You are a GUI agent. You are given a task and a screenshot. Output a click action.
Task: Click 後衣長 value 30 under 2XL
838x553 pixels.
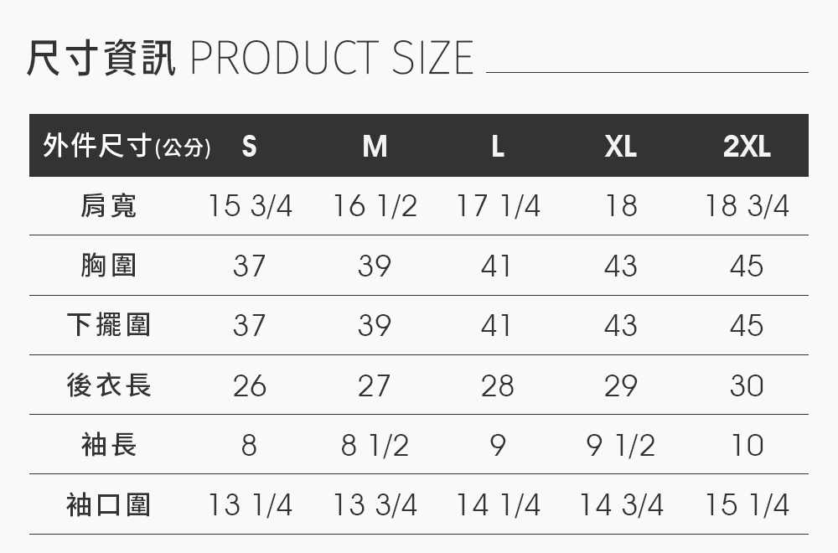tap(747, 385)
